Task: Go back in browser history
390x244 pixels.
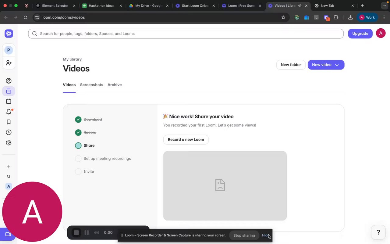Action: click(6, 17)
